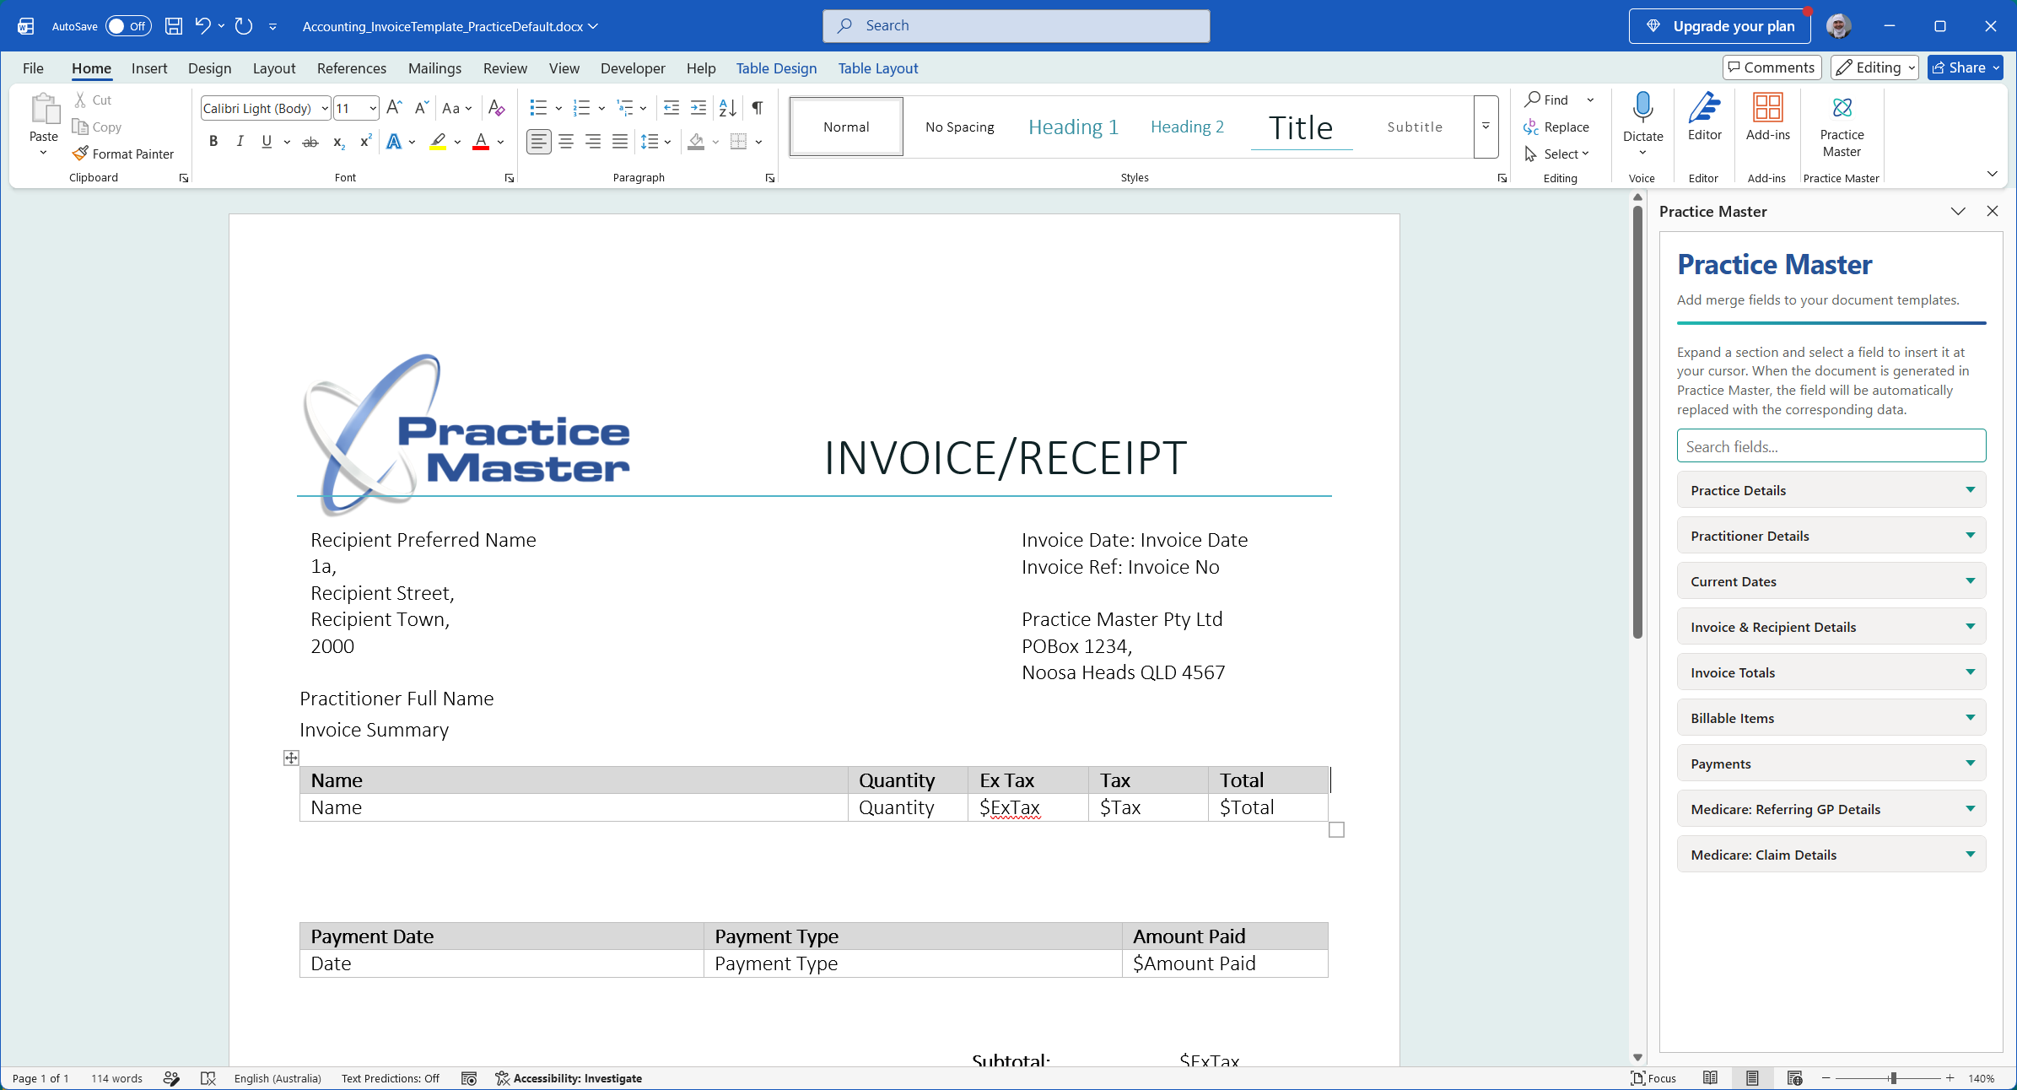Apply superscript formatting
The height and width of the screenshot is (1090, 2017).
click(365, 142)
